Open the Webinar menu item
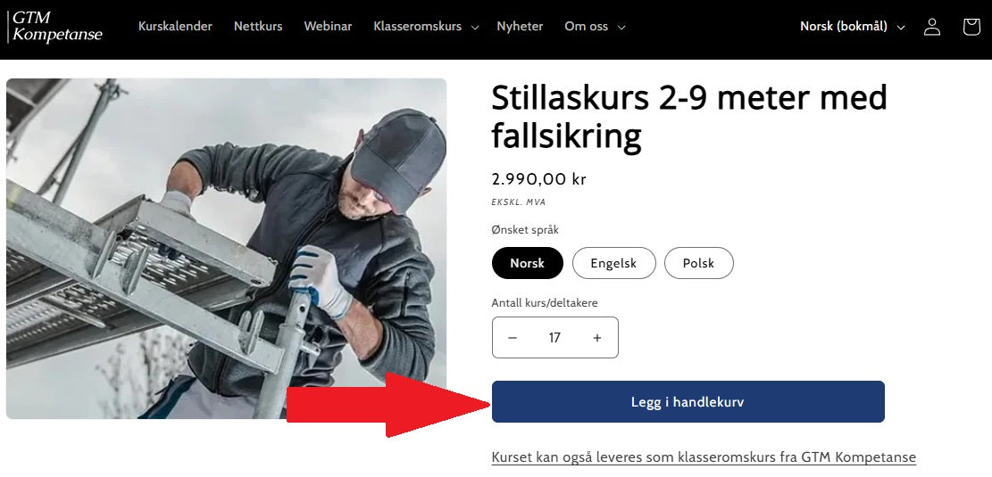The image size is (992, 477). (x=328, y=27)
